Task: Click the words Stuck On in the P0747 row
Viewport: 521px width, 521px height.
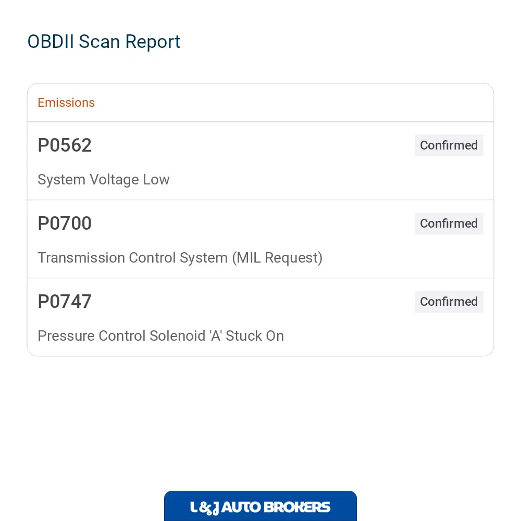Action: coord(255,336)
